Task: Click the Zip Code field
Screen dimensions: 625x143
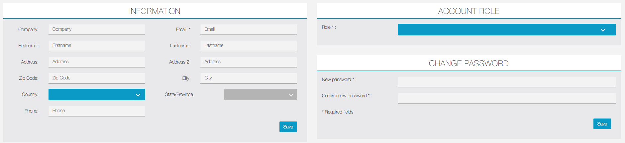Action: coord(96,78)
